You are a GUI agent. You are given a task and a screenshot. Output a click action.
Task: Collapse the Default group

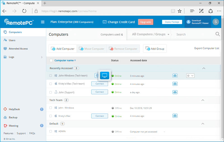[203, 124]
